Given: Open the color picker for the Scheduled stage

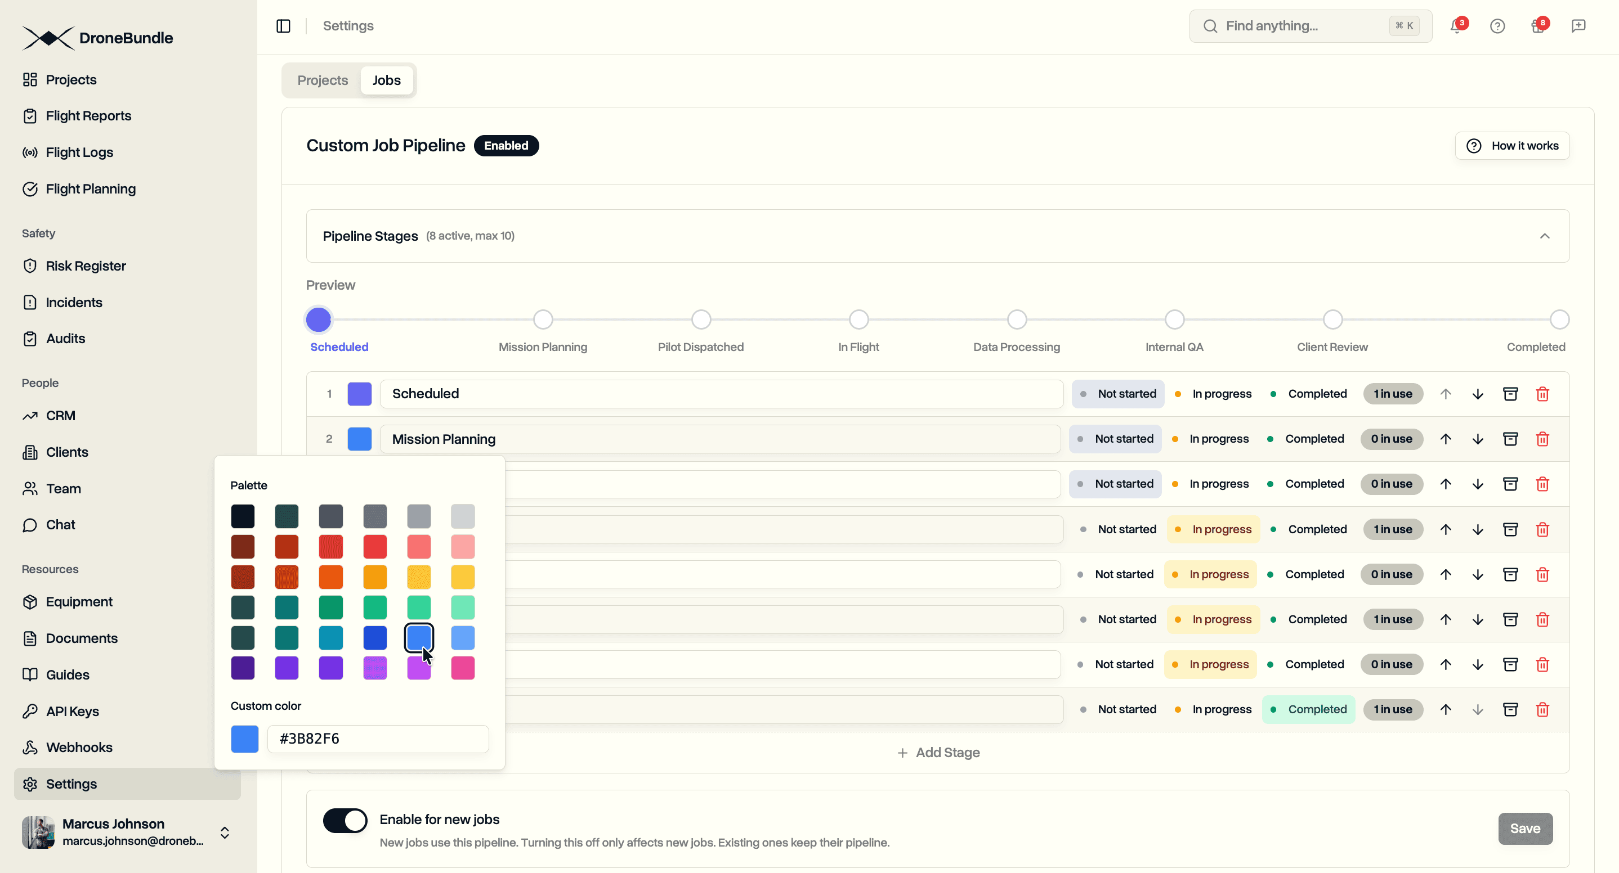Looking at the screenshot, I should tap(359, 394).
